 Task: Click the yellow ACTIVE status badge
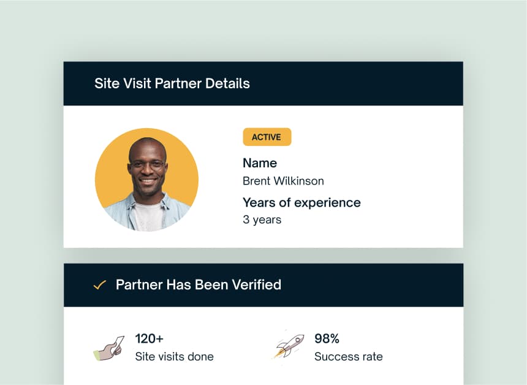point(267,137)
